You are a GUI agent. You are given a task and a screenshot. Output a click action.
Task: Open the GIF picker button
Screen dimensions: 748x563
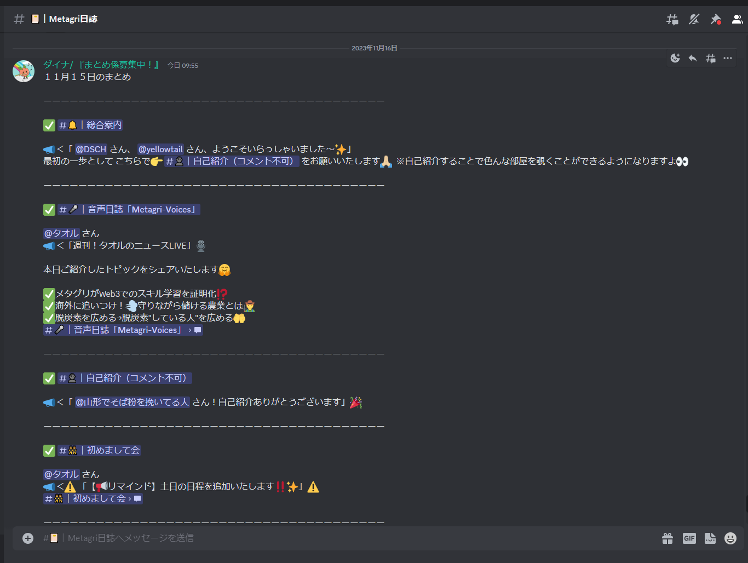pyautogui.click(x=689, y=538)
